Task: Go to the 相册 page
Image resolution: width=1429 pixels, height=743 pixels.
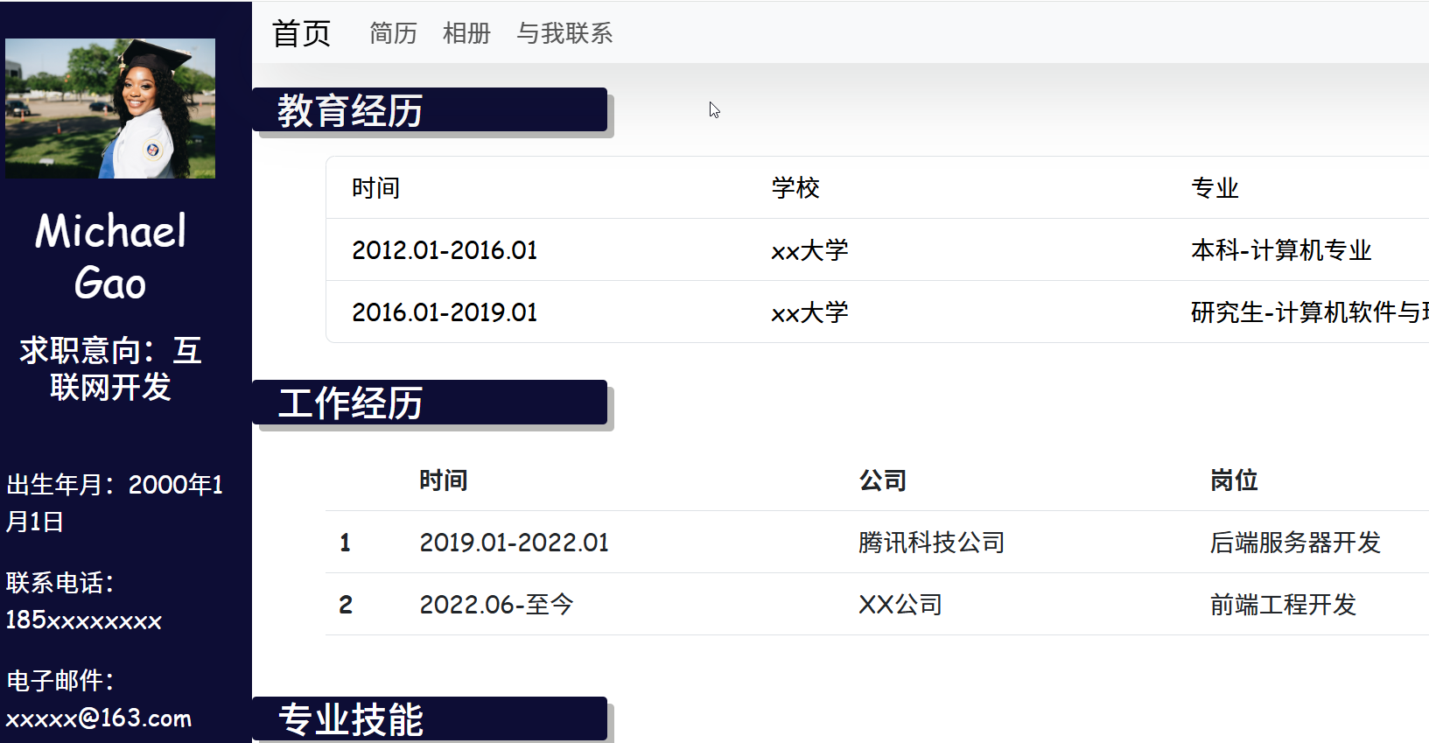Action: tap(466, 33)
